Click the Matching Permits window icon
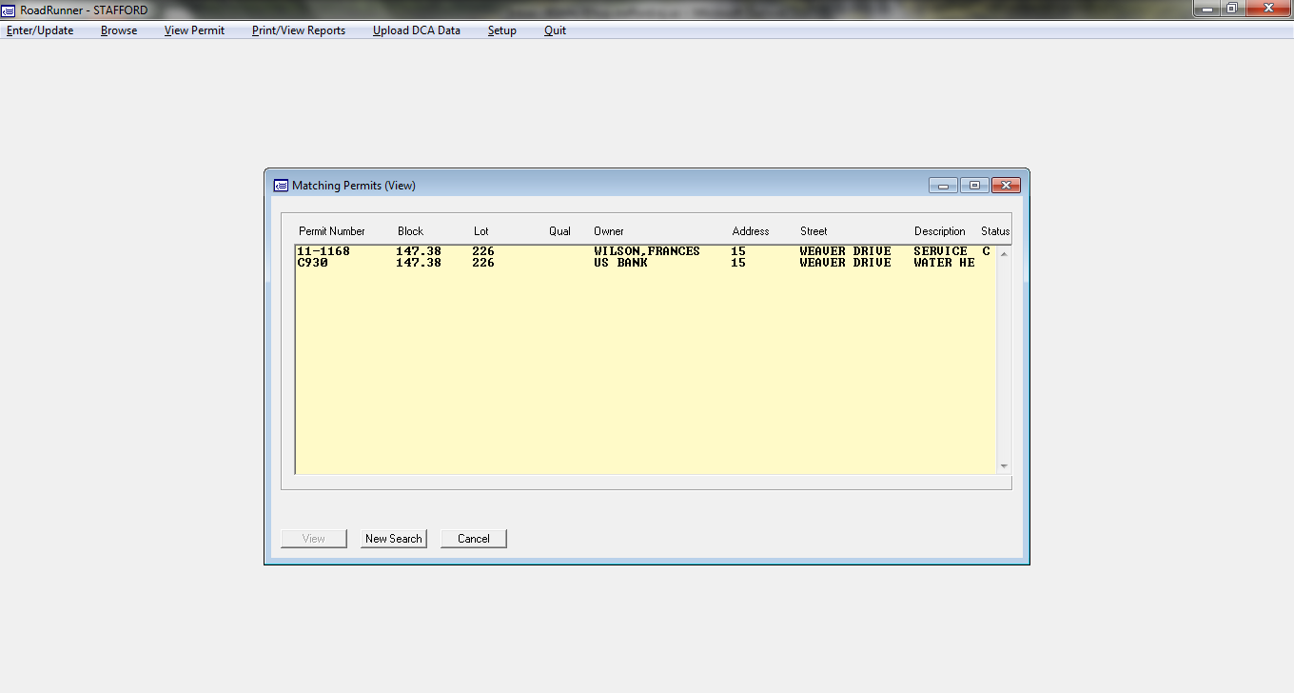 pos(281,186)
